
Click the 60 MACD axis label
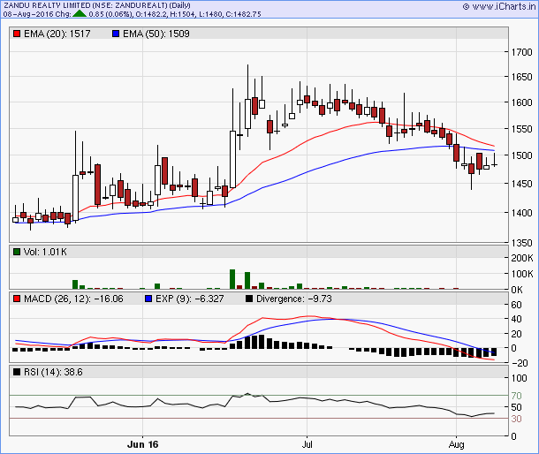(516, 305)
